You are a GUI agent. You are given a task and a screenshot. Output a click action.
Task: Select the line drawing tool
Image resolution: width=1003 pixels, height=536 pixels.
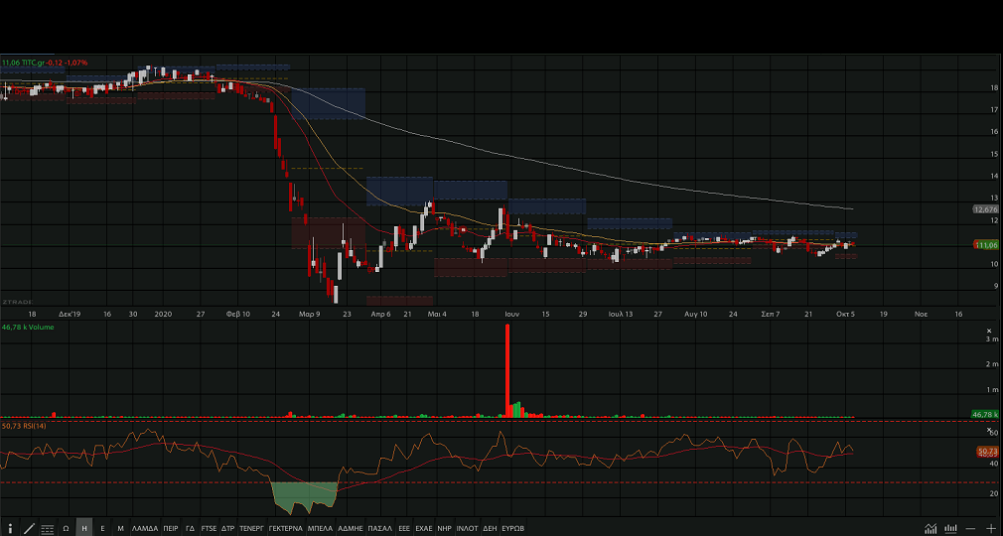tap(29, 528)
